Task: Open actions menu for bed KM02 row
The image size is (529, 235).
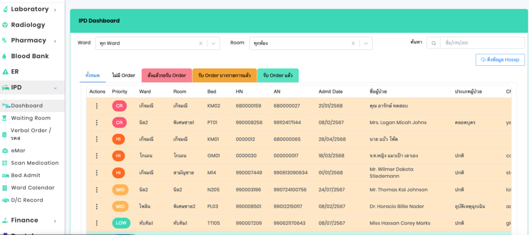Action: pyautogui.click(x=96, y=106)
